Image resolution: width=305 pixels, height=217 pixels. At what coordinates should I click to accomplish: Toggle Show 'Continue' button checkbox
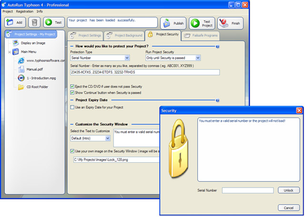[72, 93]
